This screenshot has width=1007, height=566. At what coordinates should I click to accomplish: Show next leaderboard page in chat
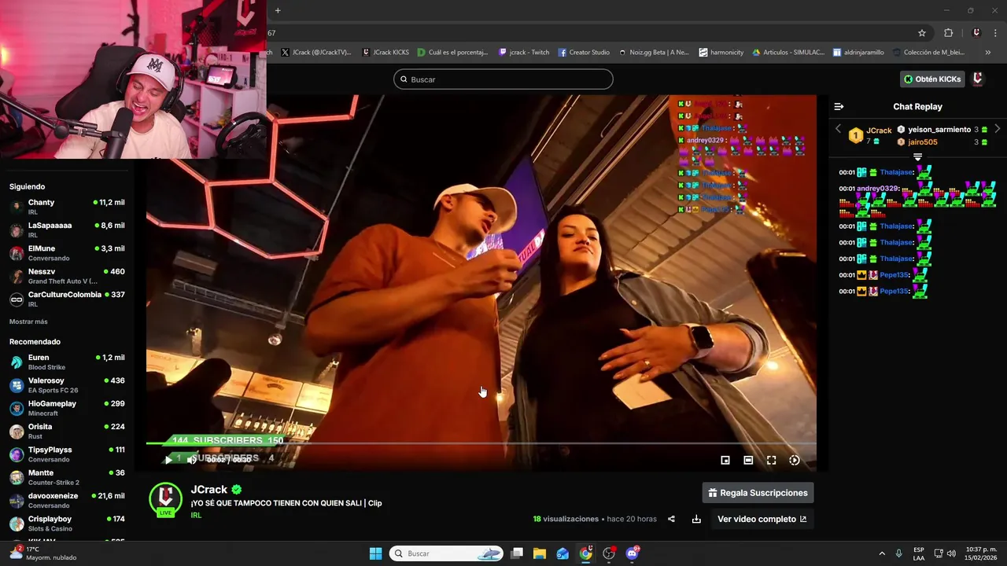point(997,129)
